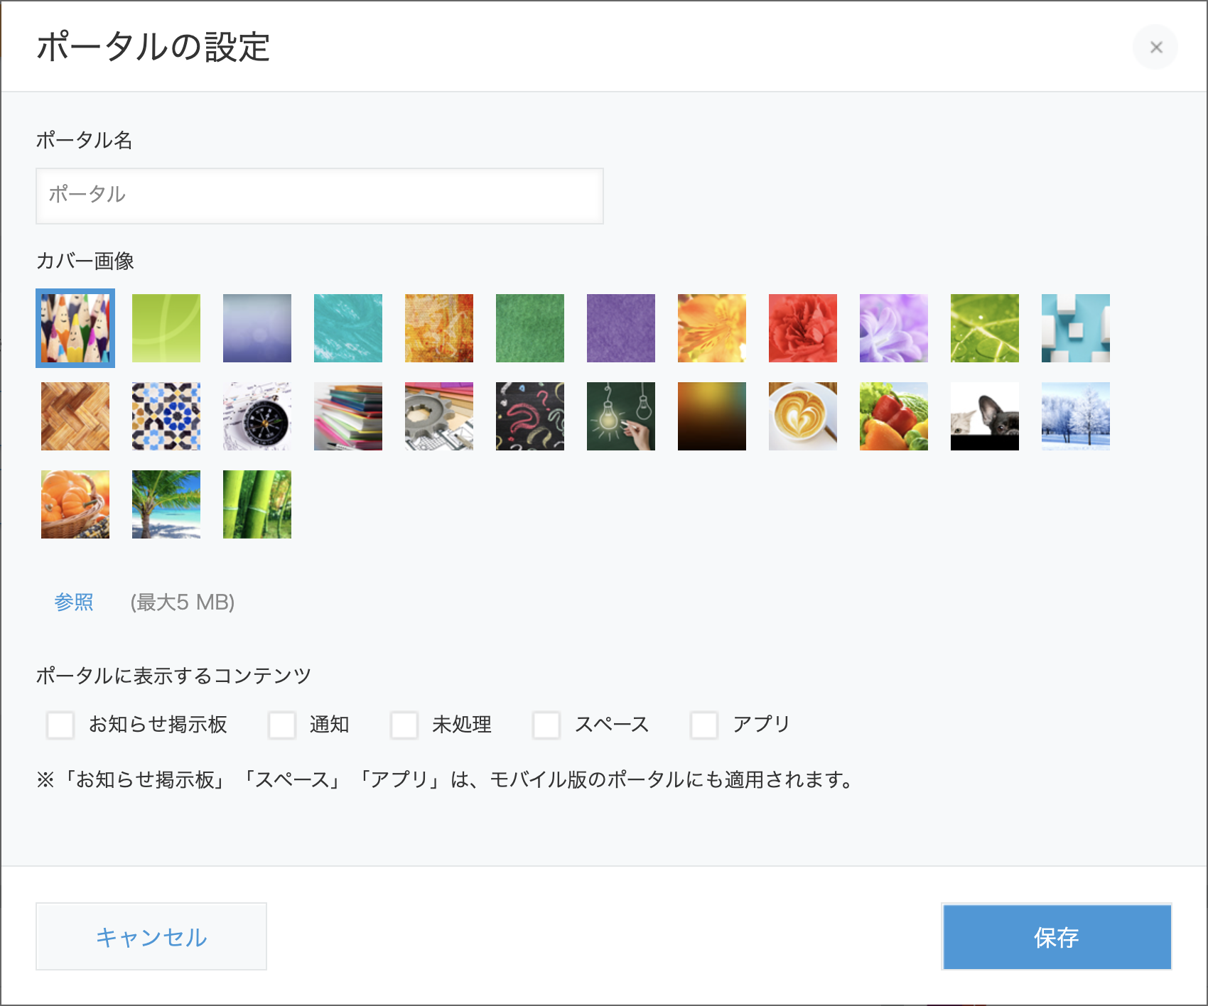Image resolution: width=1208 pixels, height=1006 pixels.
Task: Choose the light green gradient cover
Action: [166, 328]
